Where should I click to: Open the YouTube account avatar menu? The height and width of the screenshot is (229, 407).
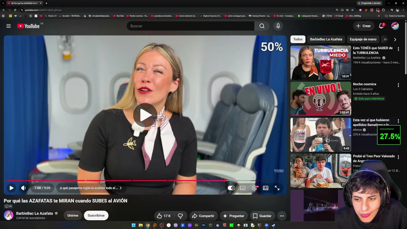[395, 26]
